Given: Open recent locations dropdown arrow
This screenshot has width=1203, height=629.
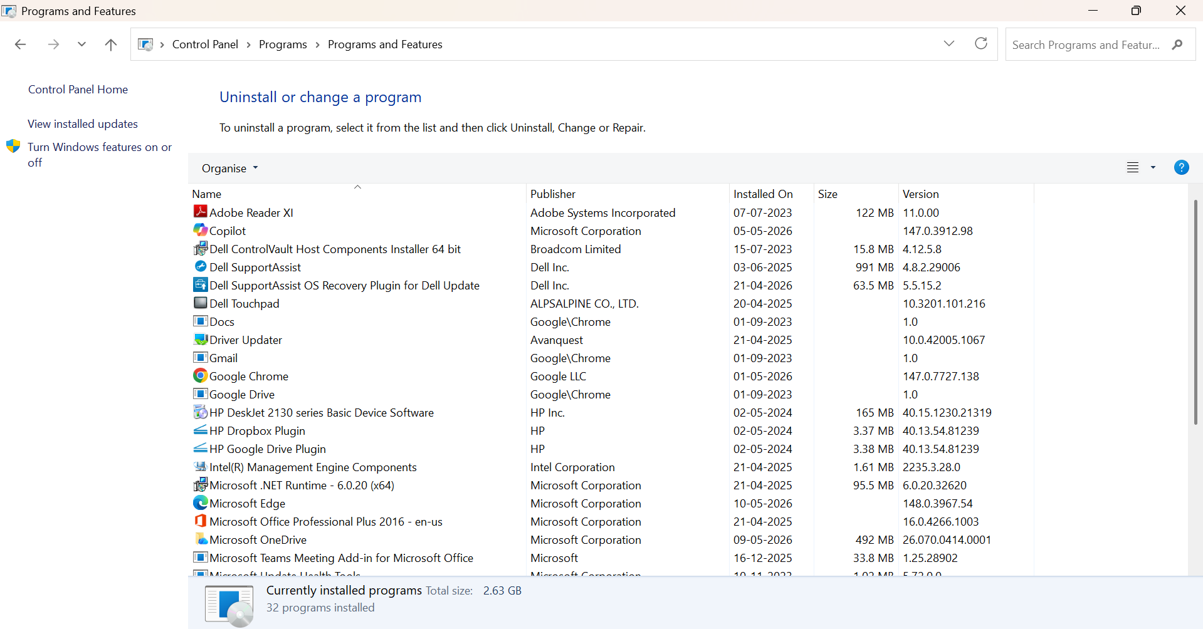Looking at the screenshot, I should [x=81, y=44].
